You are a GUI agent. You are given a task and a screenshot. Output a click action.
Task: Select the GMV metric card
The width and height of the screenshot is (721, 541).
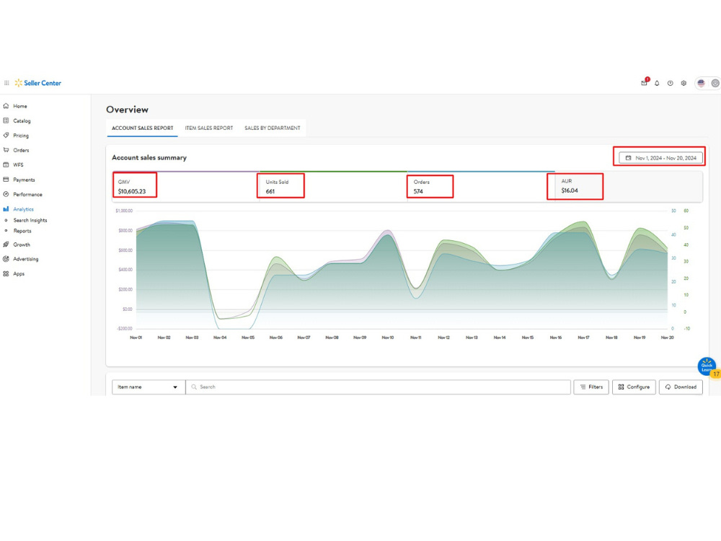tap(186, 186)
